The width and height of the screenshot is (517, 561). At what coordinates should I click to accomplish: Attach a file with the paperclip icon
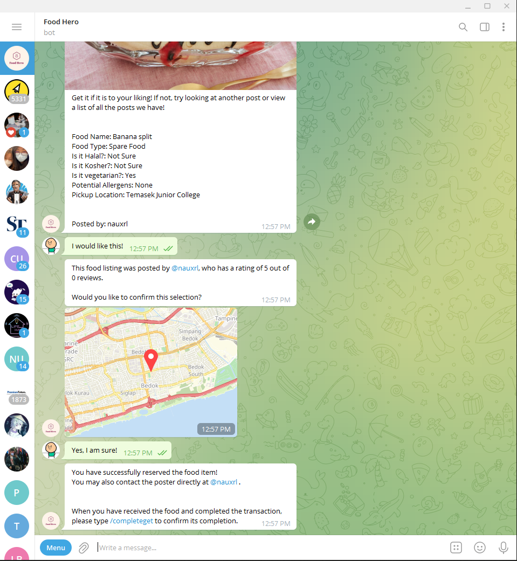84,548
